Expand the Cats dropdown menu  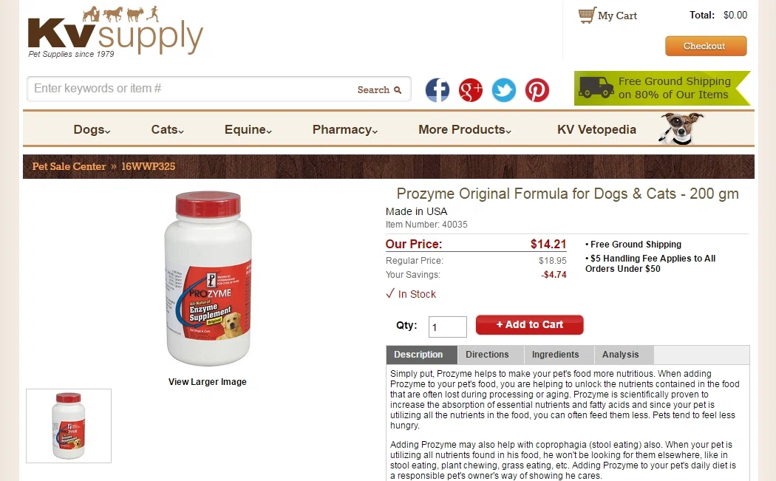(x=167, y=129)
